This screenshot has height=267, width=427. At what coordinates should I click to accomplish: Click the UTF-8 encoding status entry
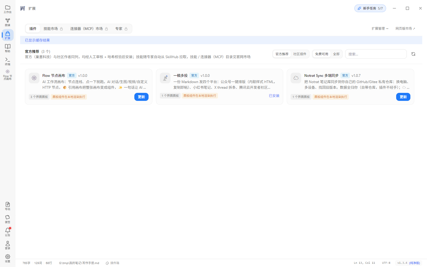pyautogui.click(x=386, y=263)
